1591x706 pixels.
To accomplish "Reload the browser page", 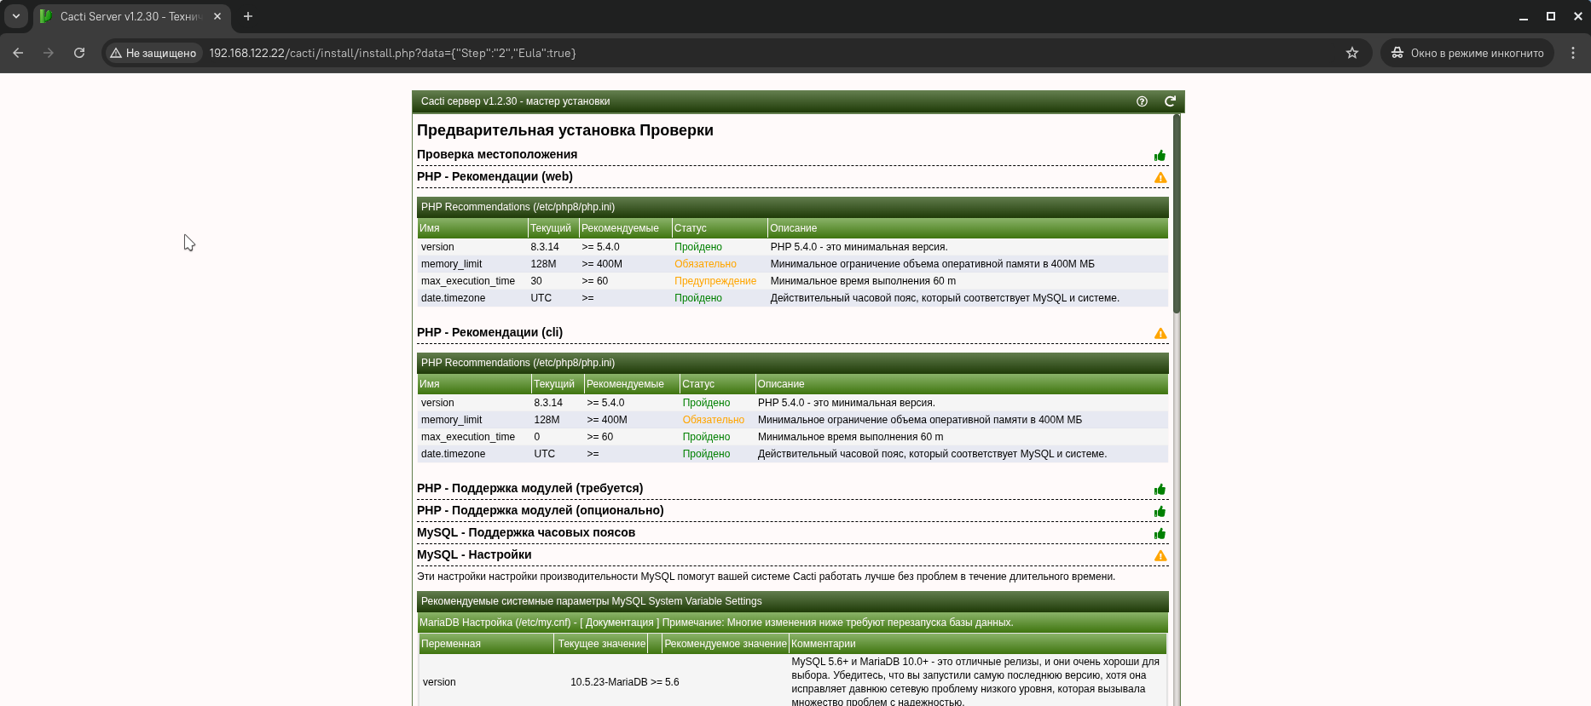I will pos(79,53).
